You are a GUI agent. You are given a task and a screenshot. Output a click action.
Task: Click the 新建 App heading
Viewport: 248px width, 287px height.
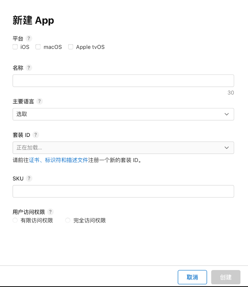pos(33,20)
